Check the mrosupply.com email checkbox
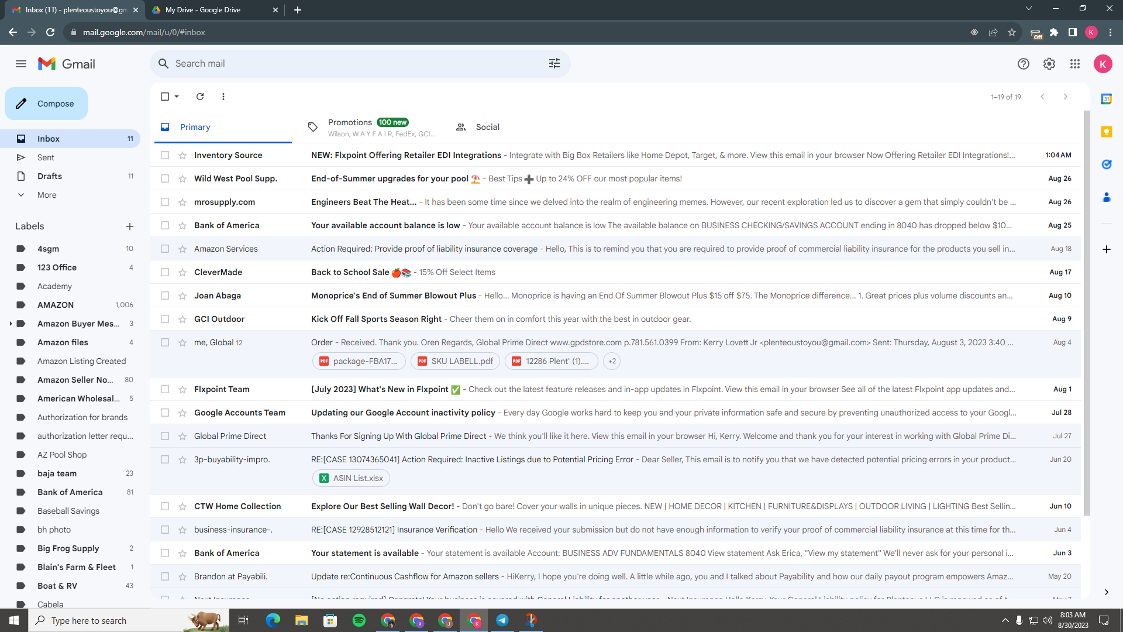The width and height of the screenshot is (1123, 632). (165, 202)
